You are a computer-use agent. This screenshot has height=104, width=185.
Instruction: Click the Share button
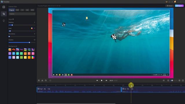pos(170,6)
